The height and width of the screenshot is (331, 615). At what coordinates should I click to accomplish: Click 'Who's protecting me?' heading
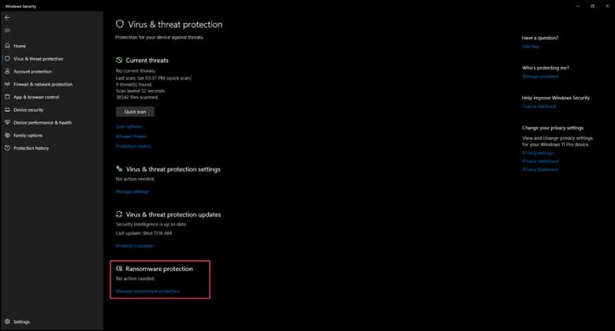click(x=546, y=68)
